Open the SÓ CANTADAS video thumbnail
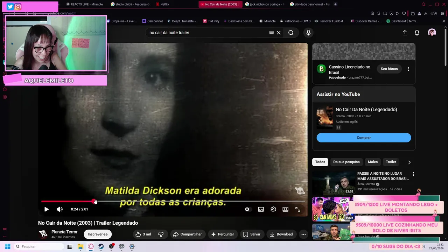The width and height of the screenshot is (448, 252). [x=333, y=209]
